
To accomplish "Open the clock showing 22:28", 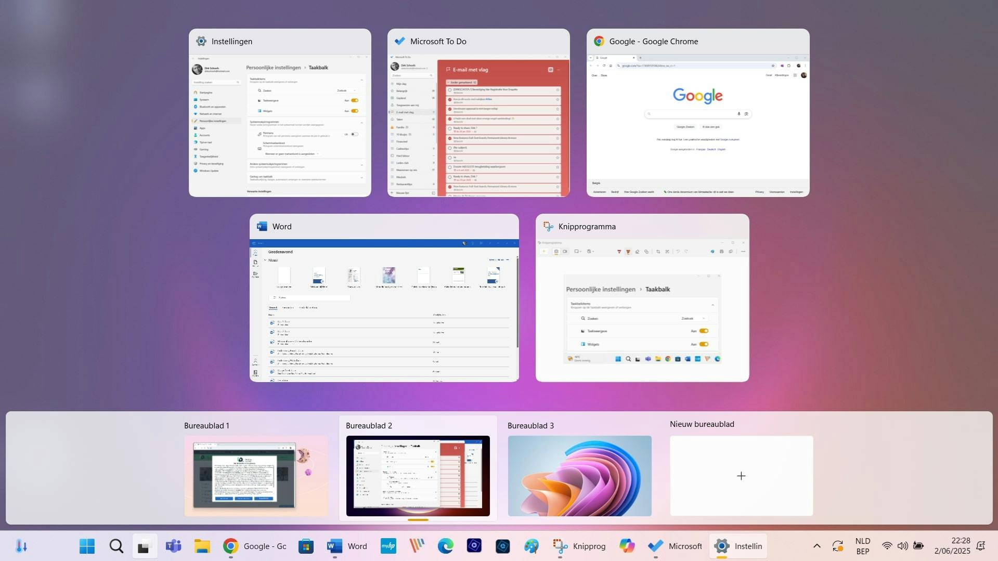I will (x=952, y=546).
